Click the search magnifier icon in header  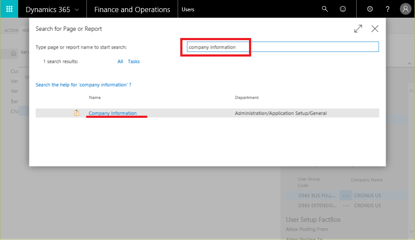(325, 9)
